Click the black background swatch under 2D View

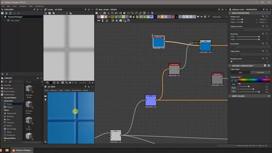[51, 83]
